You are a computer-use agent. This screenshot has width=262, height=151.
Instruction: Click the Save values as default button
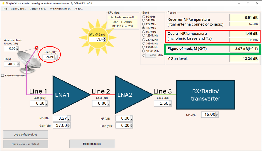point(26,144)
